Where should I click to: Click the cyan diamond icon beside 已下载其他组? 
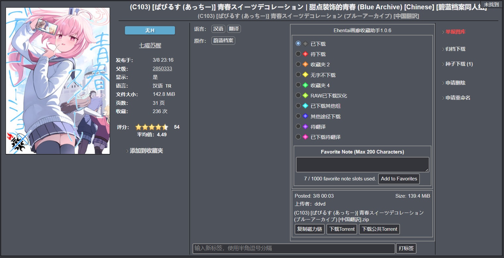tap(306, 106)
